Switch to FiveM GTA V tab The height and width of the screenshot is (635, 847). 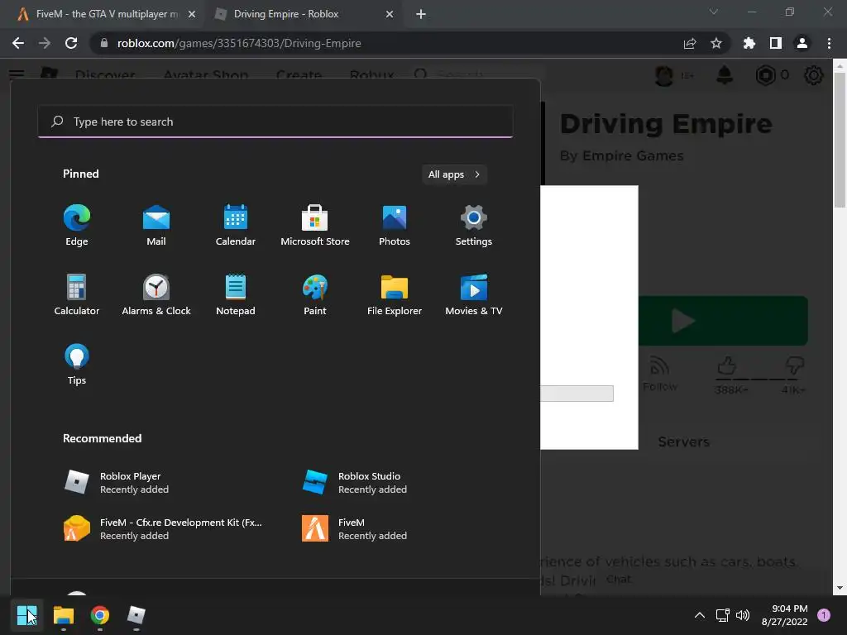pyautogui.click(x=102, y=14)
